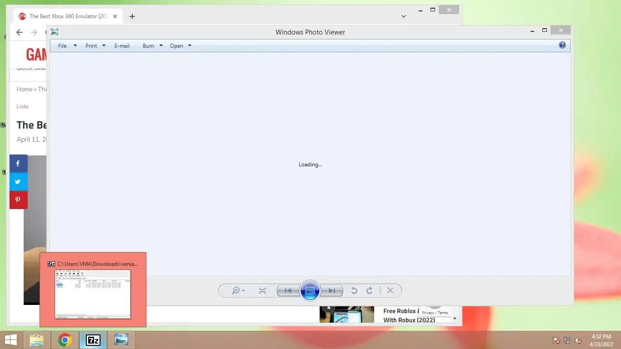
Task: Open Photo Viewer help icon
Action: (x=562, y=45)
